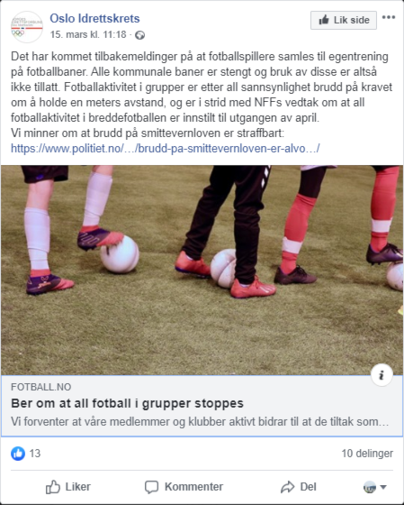
Task: Click the speech bubble comment icon
Action: coord(151,487)
